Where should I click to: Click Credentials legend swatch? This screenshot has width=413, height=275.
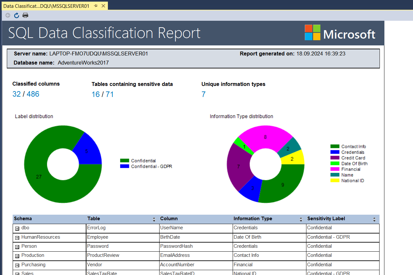tap(335, 152)
